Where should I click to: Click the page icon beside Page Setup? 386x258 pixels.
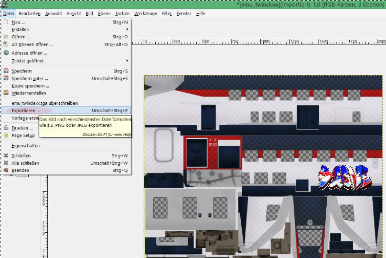pos(6,135)
